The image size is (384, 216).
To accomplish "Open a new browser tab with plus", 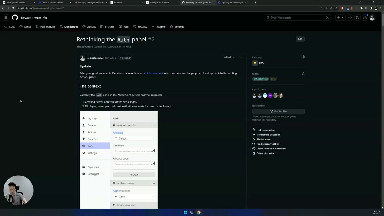I will 256,2.
